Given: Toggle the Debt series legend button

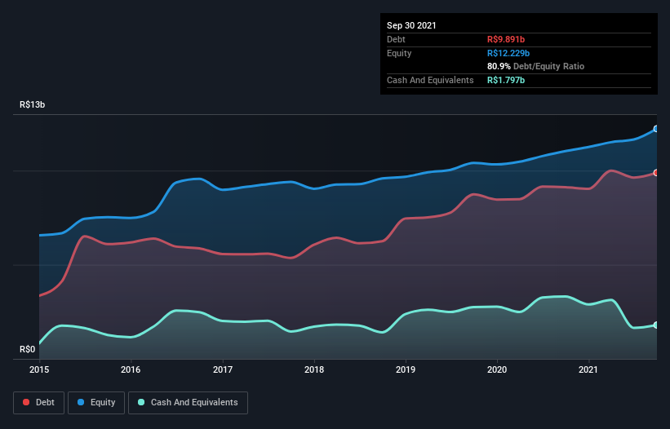Looking at the screenshot, I should tap(39, 403).
